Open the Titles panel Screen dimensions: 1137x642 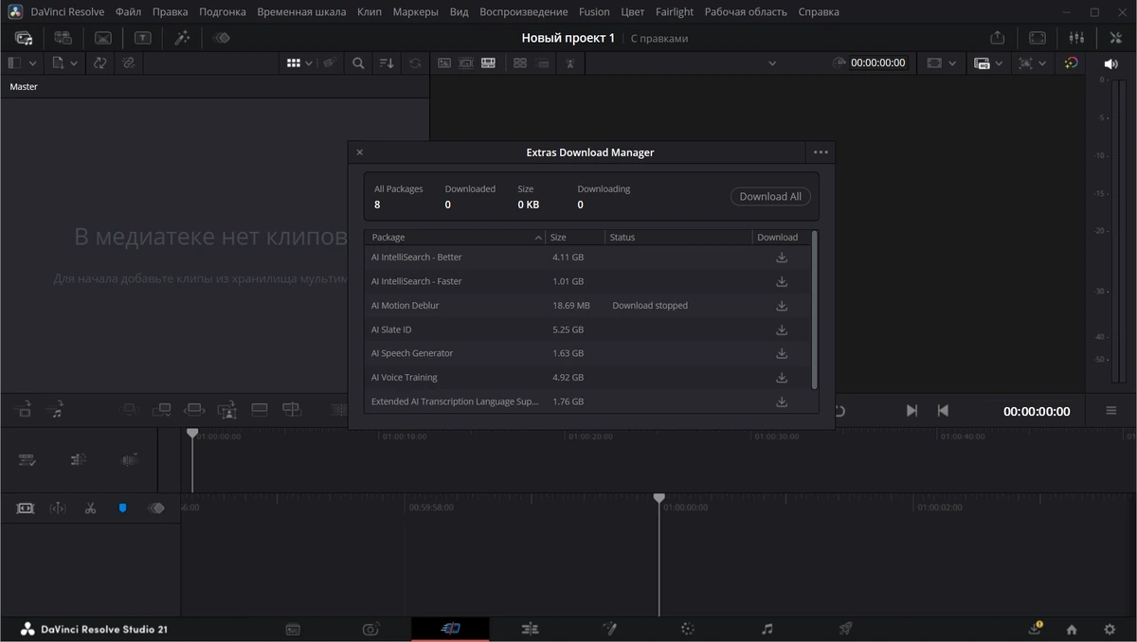[142, 38]
